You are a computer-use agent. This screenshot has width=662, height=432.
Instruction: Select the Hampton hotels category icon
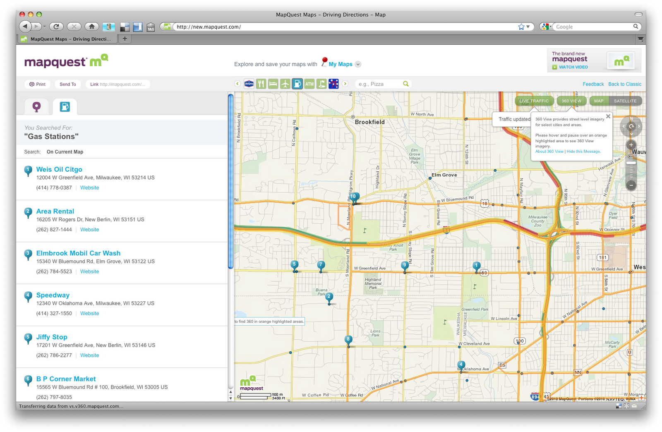(x=249, y=84)
